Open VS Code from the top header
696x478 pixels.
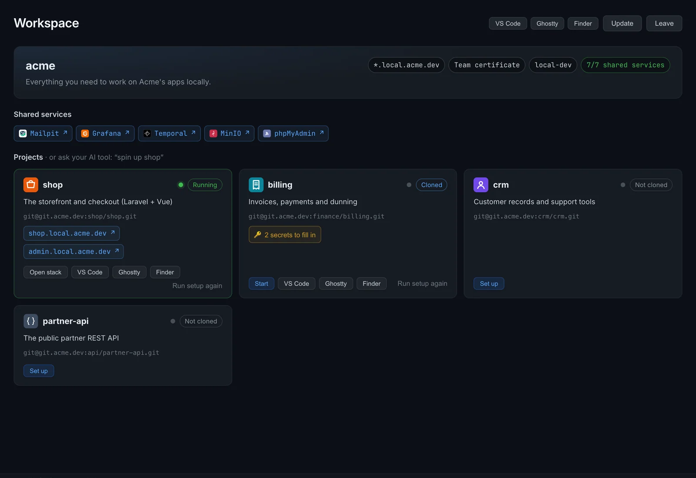coord(508,23)
